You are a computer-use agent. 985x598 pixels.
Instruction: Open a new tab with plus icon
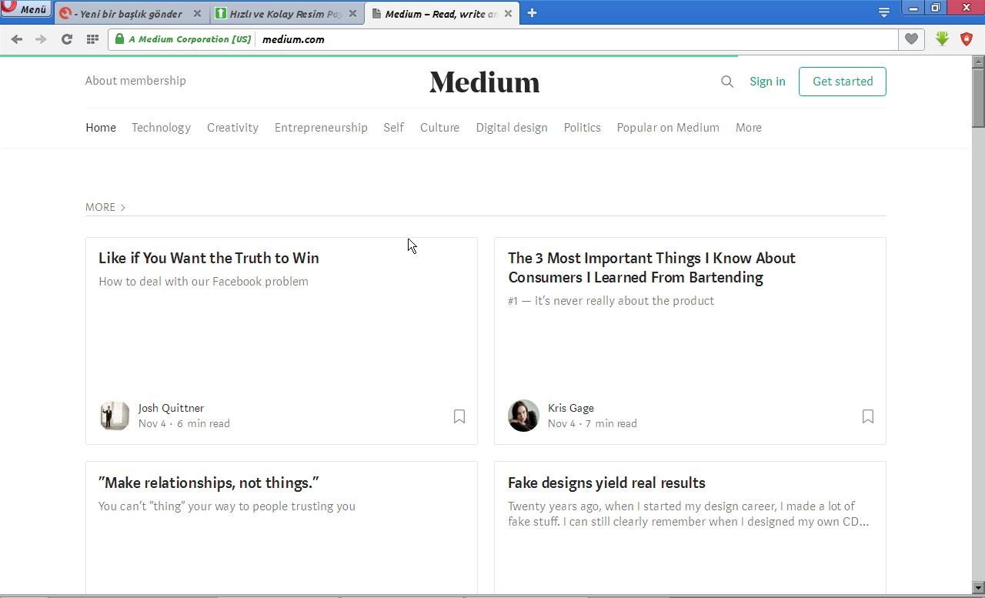(x=532, y=13)
